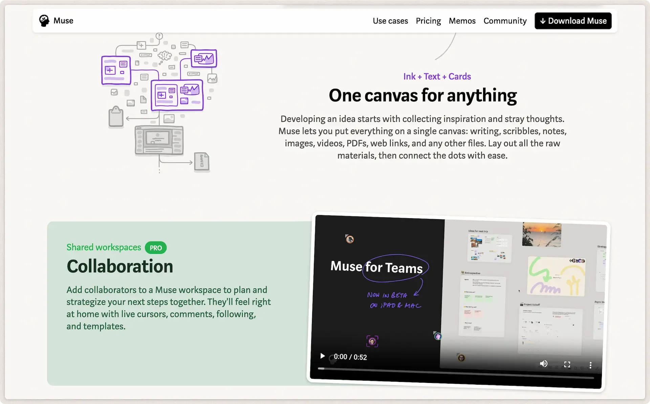650x404 pixels.
Task: Click the Memos nav link
Action: pyautogui.click(x=462, y=20)
